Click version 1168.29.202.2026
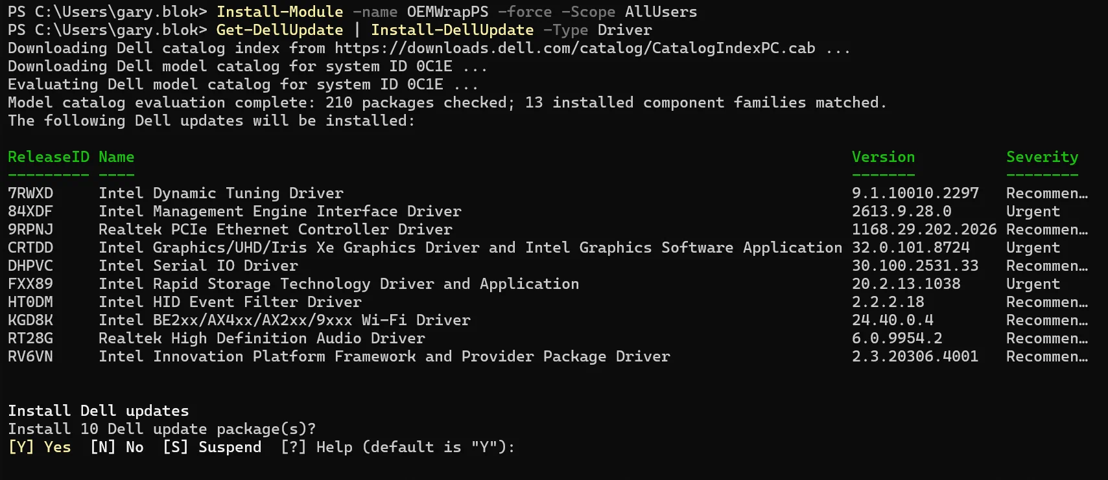Screen dimensions: 1108x480 (x=925, y=229)
